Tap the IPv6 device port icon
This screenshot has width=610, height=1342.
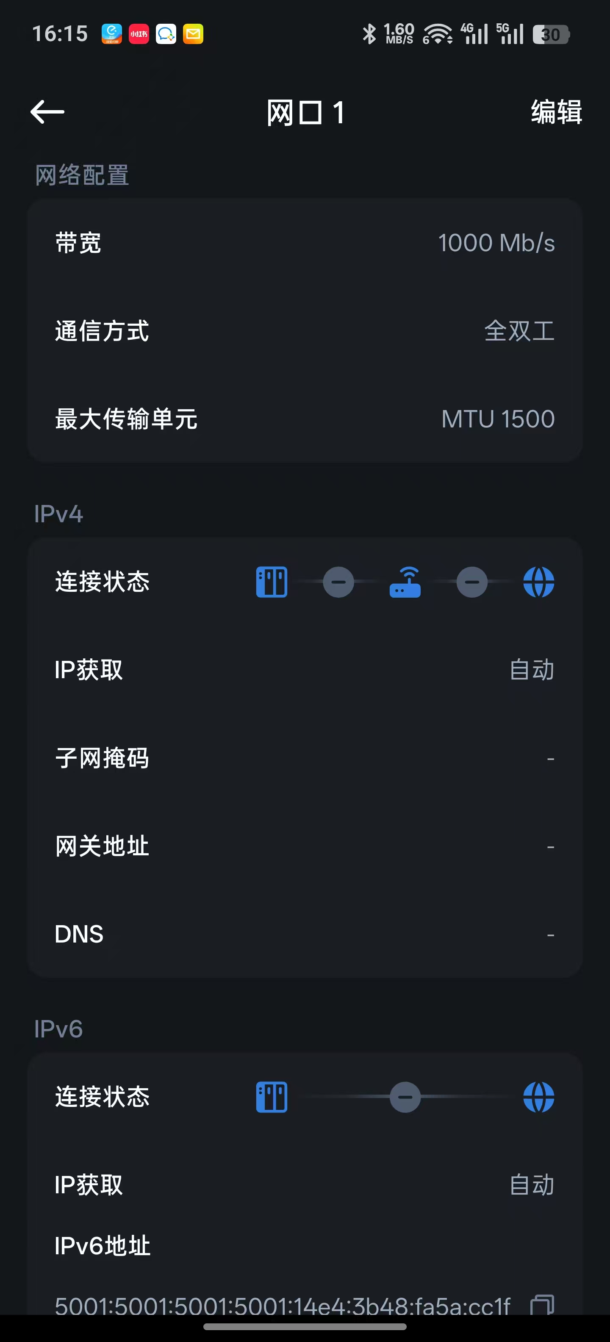pyautogui.click(x=272, y=1097)
